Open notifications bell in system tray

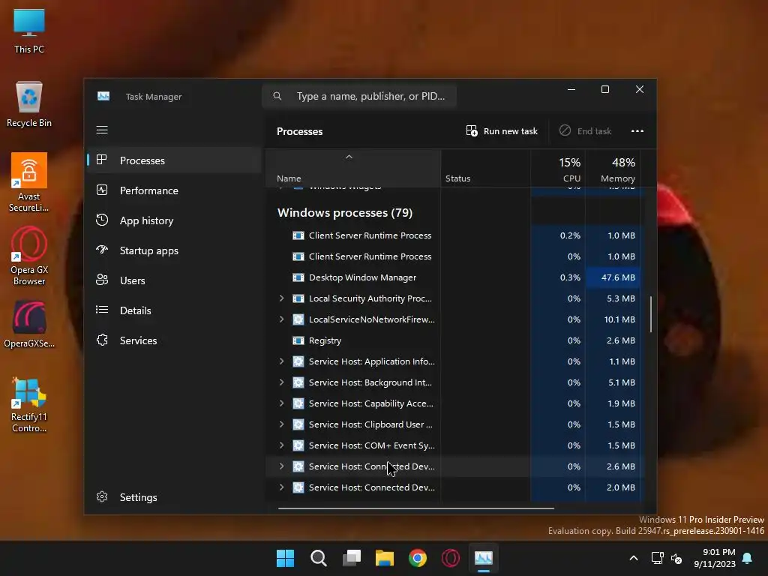pyautogui.click(x=748, y=558)
